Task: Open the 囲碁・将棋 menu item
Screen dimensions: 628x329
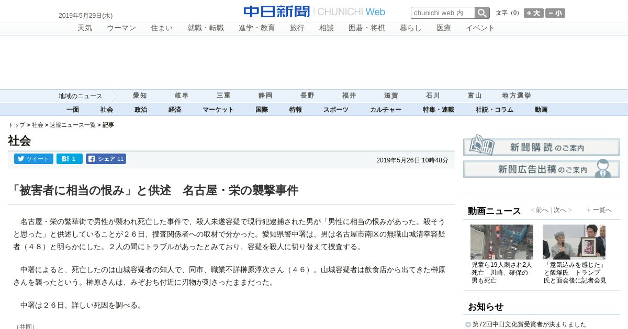Action: pyautogui.click(x=367, y=28)
